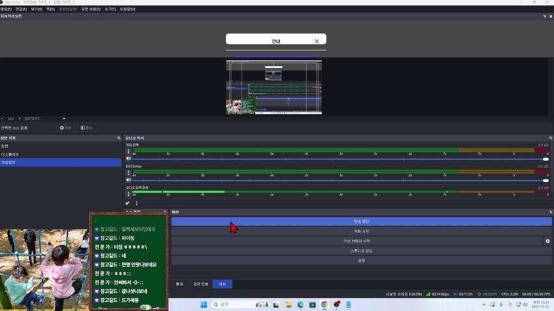Open 게임캡쳐 audio channel options menu
This screenshot has width=554, height=311.
pos(129,151)
